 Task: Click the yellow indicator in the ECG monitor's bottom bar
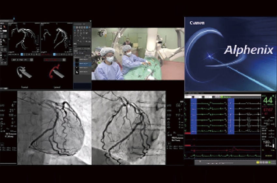point(258,162)
